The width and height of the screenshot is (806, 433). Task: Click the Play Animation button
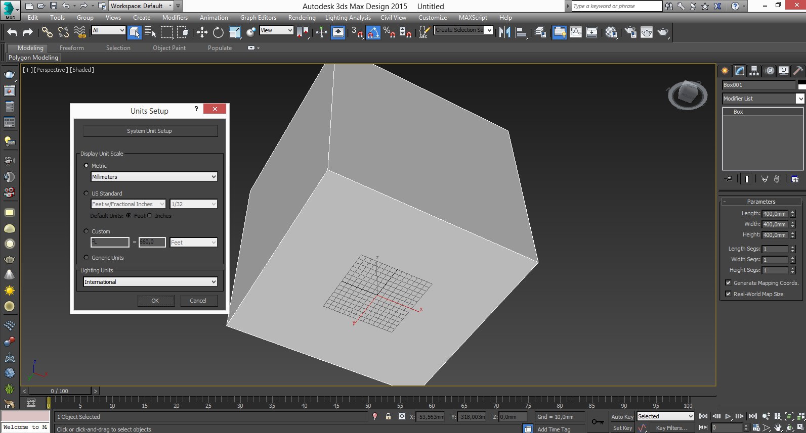(728, 416)
